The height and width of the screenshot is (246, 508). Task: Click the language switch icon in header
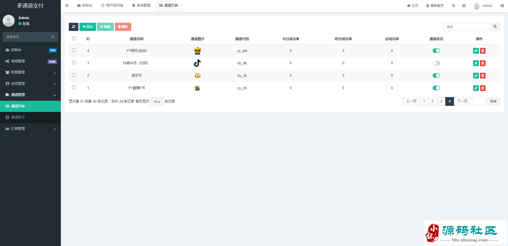[x=453, y=6]
